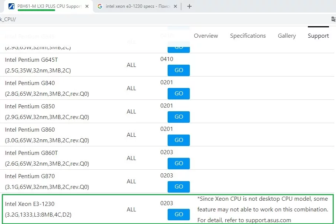Click the support.asus.com reference text
Screen dimensions: 336x224
point(268,220)
